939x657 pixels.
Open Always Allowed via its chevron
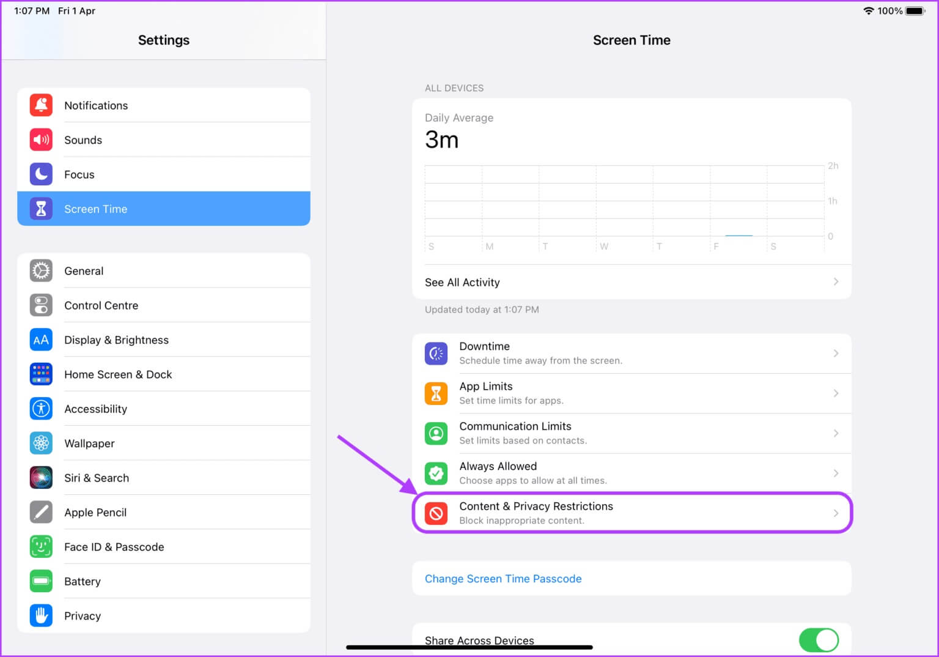[836, 473]
